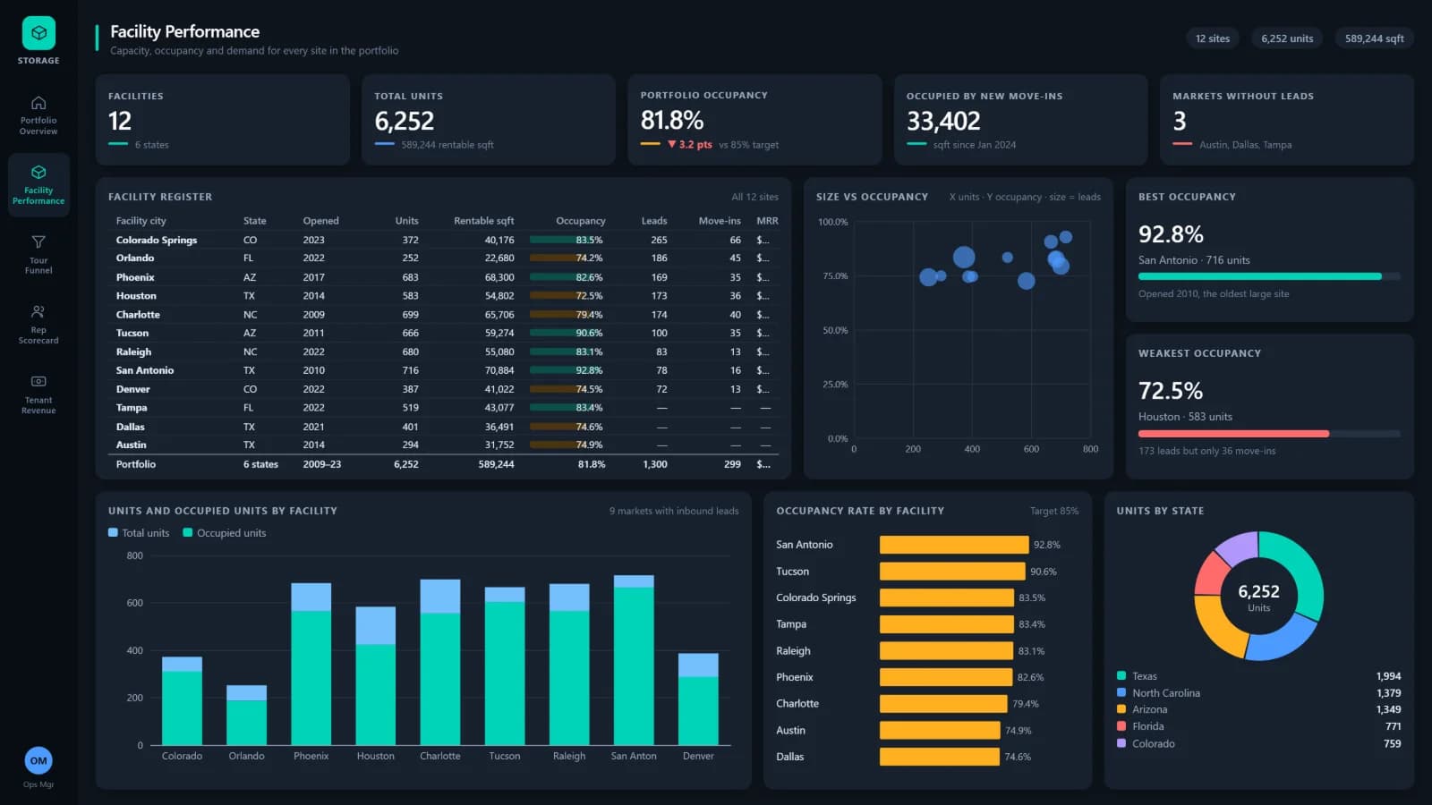The height and width of the screenshot is (805, 1432).
Task: Click the 589,244 sqft chip
Action: pos(1374,38)
